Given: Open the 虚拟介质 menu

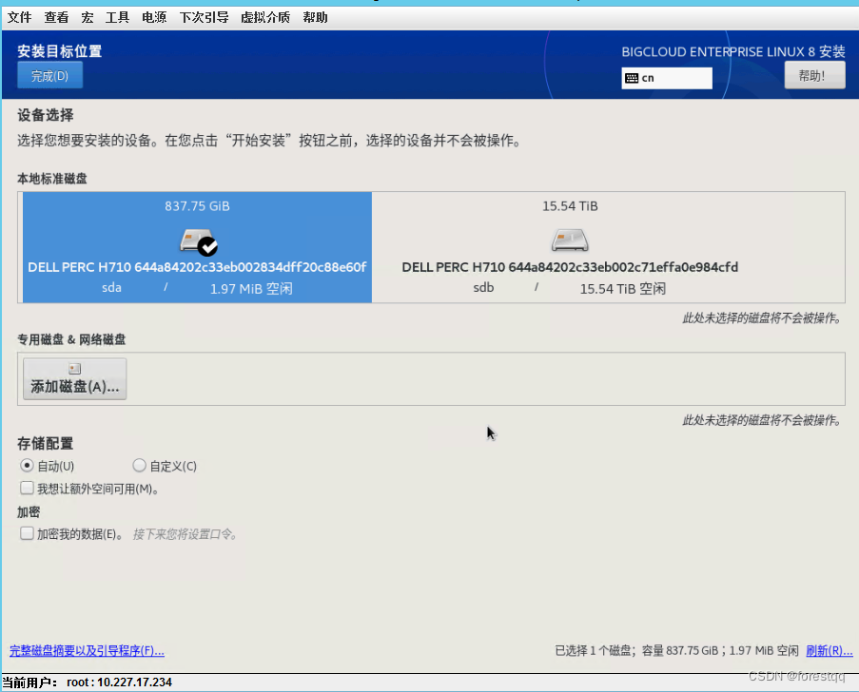Looking at the screenshot, I should [x=265, y=17].
